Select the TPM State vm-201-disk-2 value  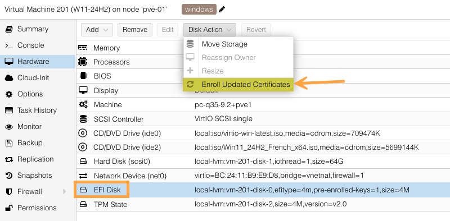[x=271, y=204]
